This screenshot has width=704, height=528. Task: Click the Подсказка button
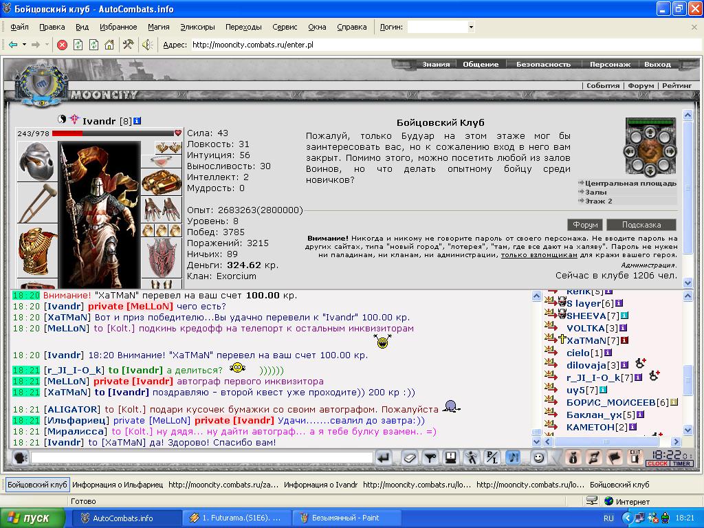[641, 225]
